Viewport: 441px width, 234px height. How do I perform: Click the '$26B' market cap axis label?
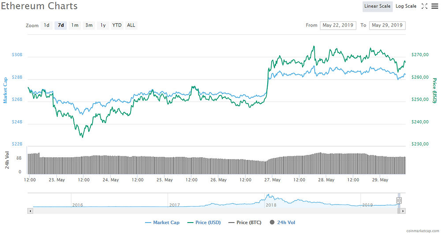(17, 99)
